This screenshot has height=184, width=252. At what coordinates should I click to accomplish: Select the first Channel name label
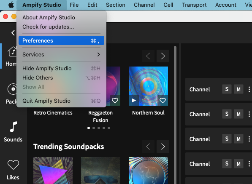[x=200, y=89]
